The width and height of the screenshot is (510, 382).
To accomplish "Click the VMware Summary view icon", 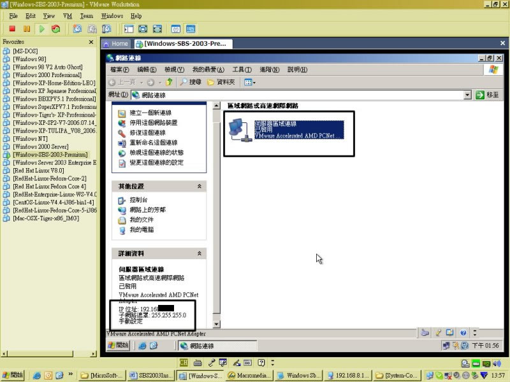I will 176,29.
